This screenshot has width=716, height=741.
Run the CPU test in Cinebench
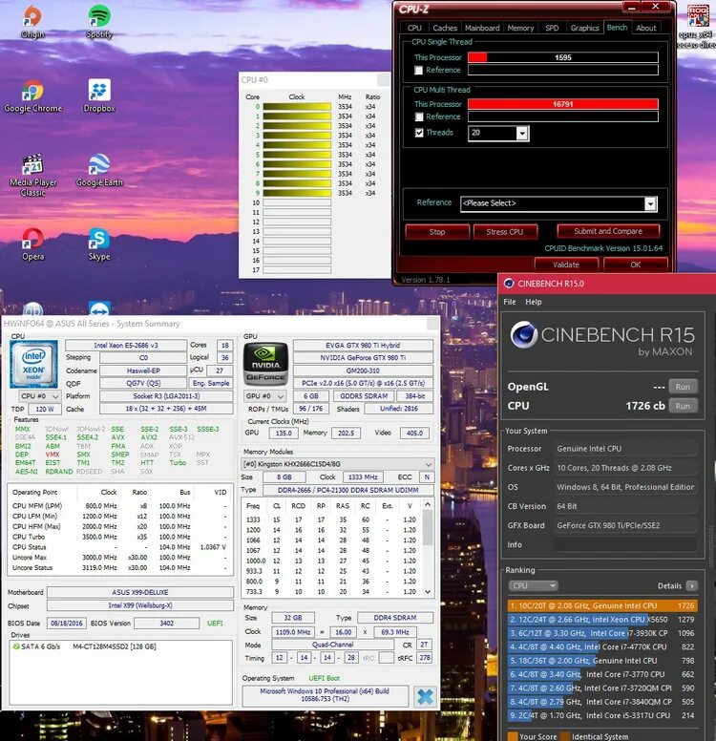click(683, 406)
